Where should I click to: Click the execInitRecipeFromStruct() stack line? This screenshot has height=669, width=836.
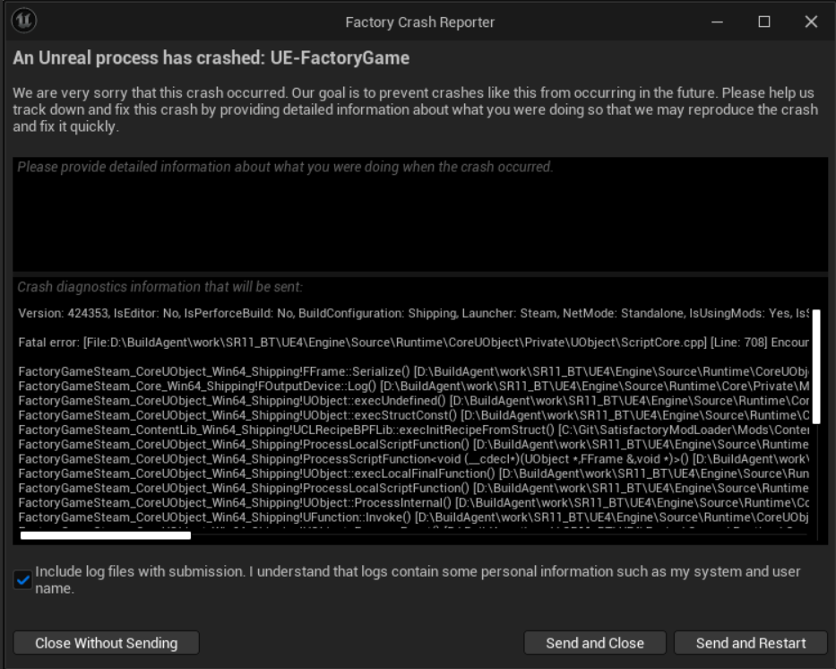[413, 430]
